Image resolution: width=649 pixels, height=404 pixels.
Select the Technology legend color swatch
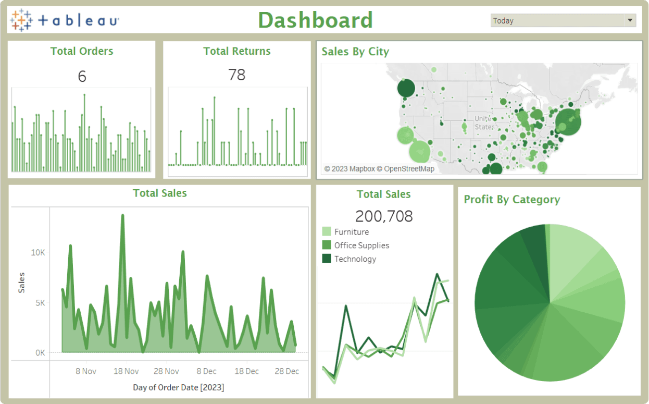coord(327,259)
